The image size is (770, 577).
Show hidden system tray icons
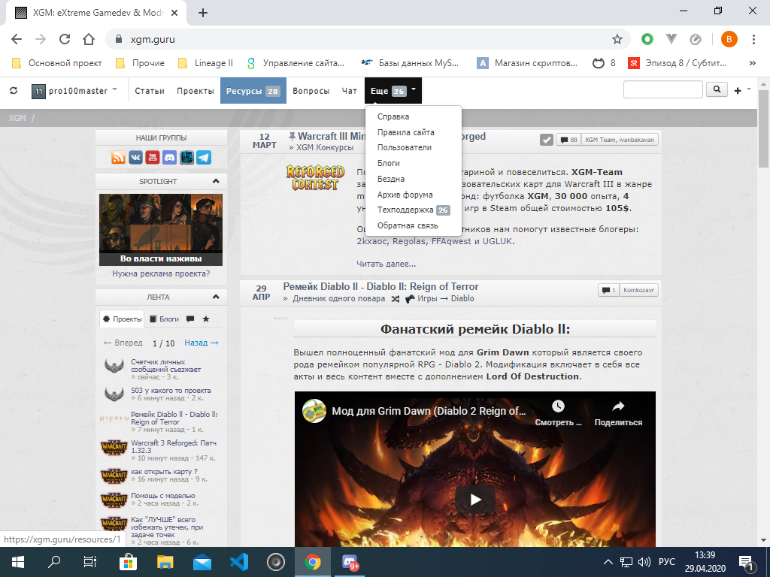(x=608, y=562)
